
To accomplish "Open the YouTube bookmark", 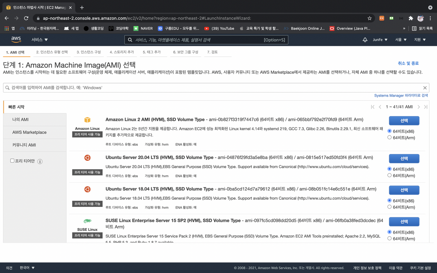I will pyautogui.click(x=219, y=28).
